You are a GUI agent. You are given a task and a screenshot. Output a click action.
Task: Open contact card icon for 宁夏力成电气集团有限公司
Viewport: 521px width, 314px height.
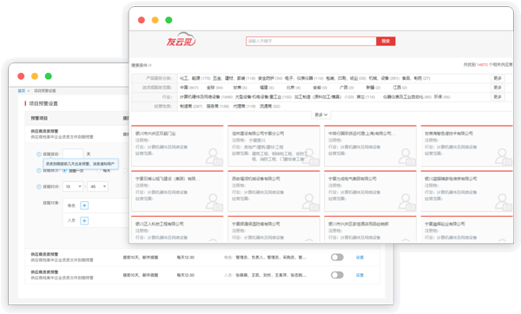[406, 202]
